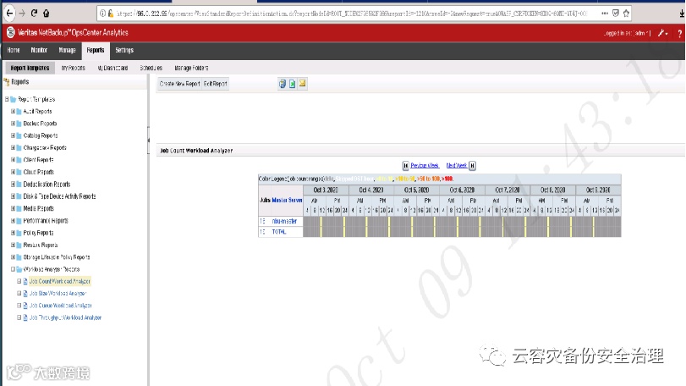Image resolution: width=686 pixels, height=386 pixels.
Task: Open the Settings menu
Action: [124, 50]
